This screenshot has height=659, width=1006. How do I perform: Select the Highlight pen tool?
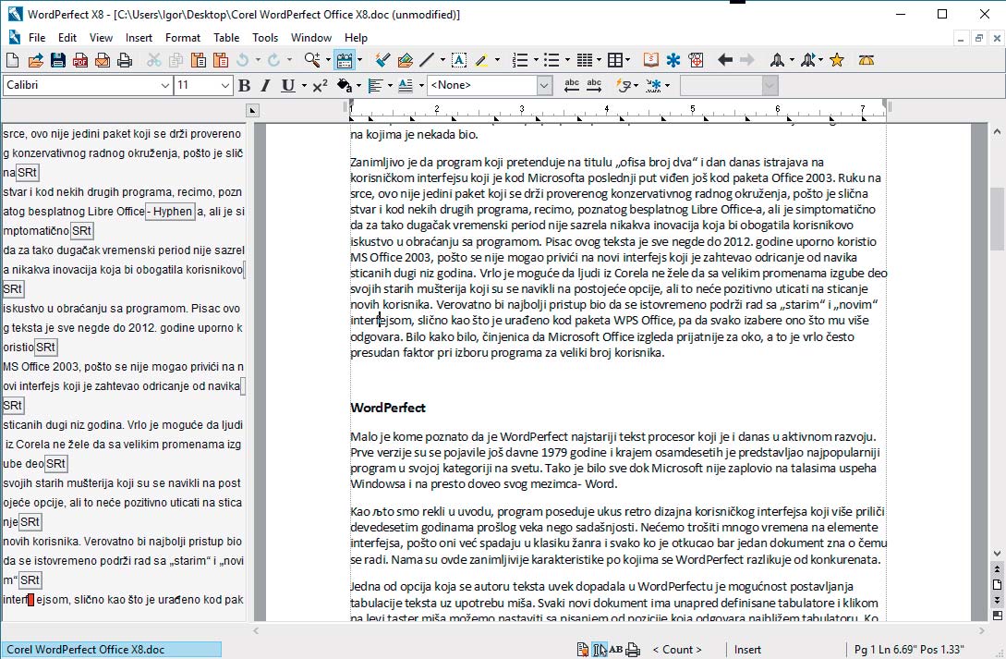[x=482, y=60]
